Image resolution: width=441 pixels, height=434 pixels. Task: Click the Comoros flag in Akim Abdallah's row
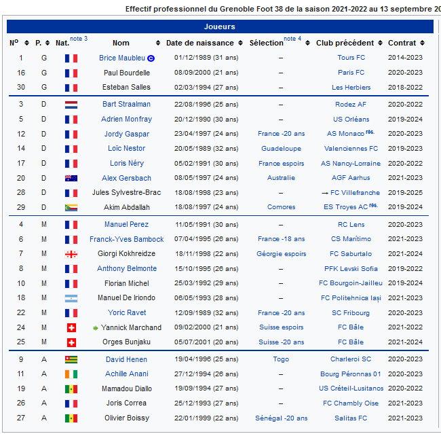tap(71, 208)
